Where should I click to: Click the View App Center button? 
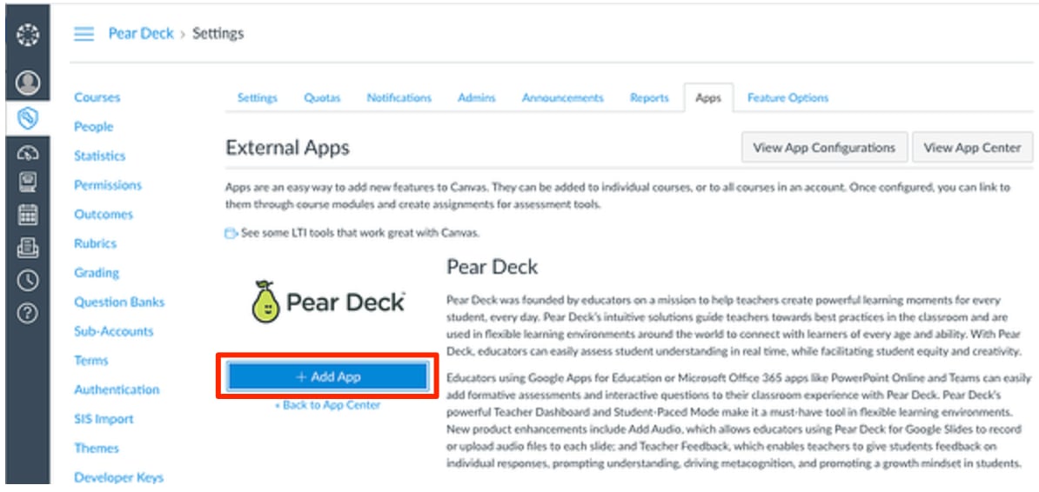[x=972, y=148]
